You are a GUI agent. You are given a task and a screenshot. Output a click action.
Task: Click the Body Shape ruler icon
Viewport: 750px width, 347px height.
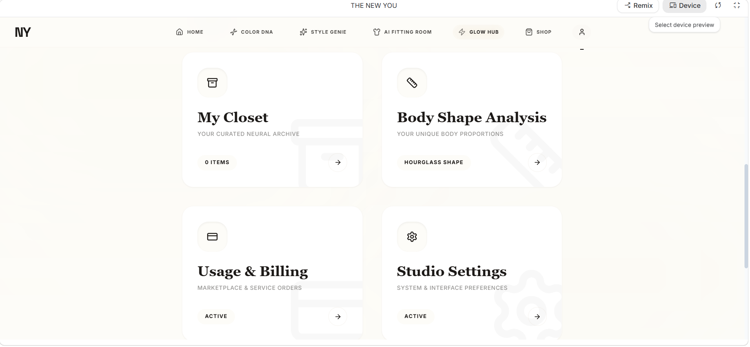click(x=412, y=83)
